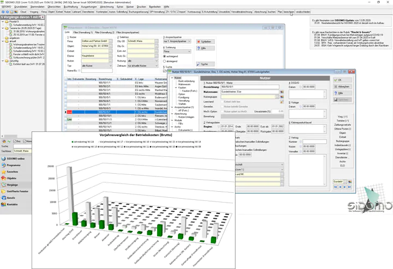
Task: Click the Offene Posten link
Action: (343, 129)
